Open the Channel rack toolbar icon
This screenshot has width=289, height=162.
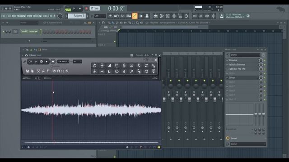click(168, 16)
